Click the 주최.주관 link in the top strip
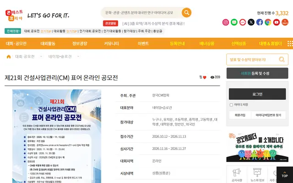Image resolution: width=293 pixels, height=183 pixels. click(144, 31)
